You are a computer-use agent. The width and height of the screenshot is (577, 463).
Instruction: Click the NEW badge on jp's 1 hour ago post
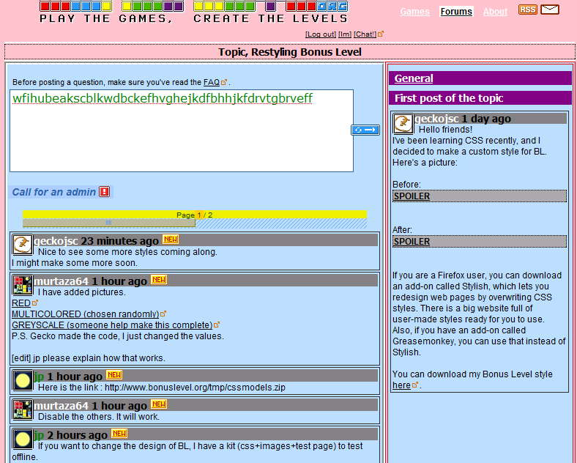pyautogui.click(x=114, y=374)
